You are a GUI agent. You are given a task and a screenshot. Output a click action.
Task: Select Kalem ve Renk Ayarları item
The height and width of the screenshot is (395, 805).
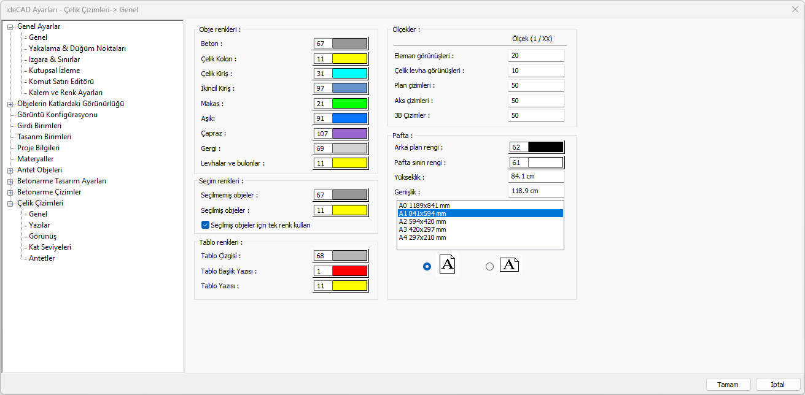tap(65, 93)
